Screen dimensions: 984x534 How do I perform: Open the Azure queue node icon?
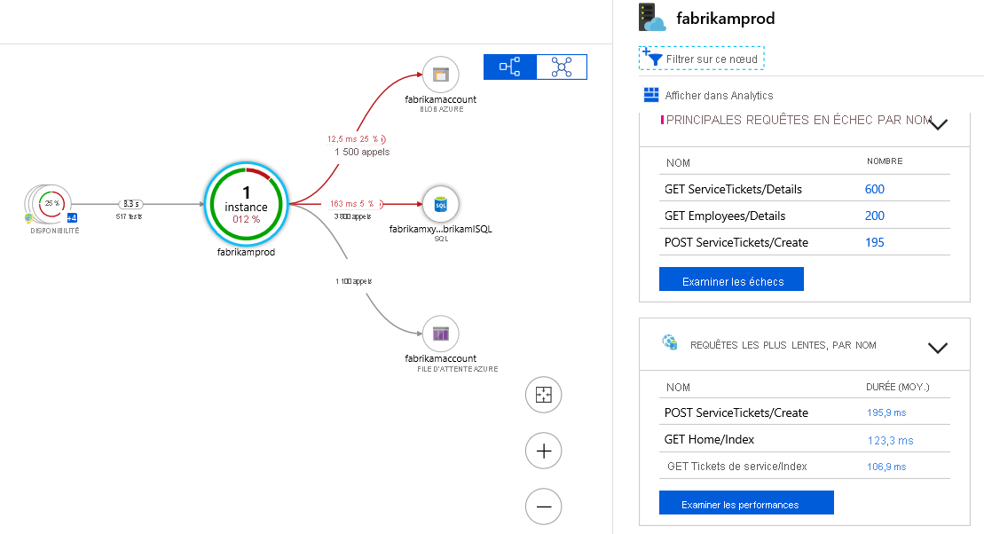point(440,334)
